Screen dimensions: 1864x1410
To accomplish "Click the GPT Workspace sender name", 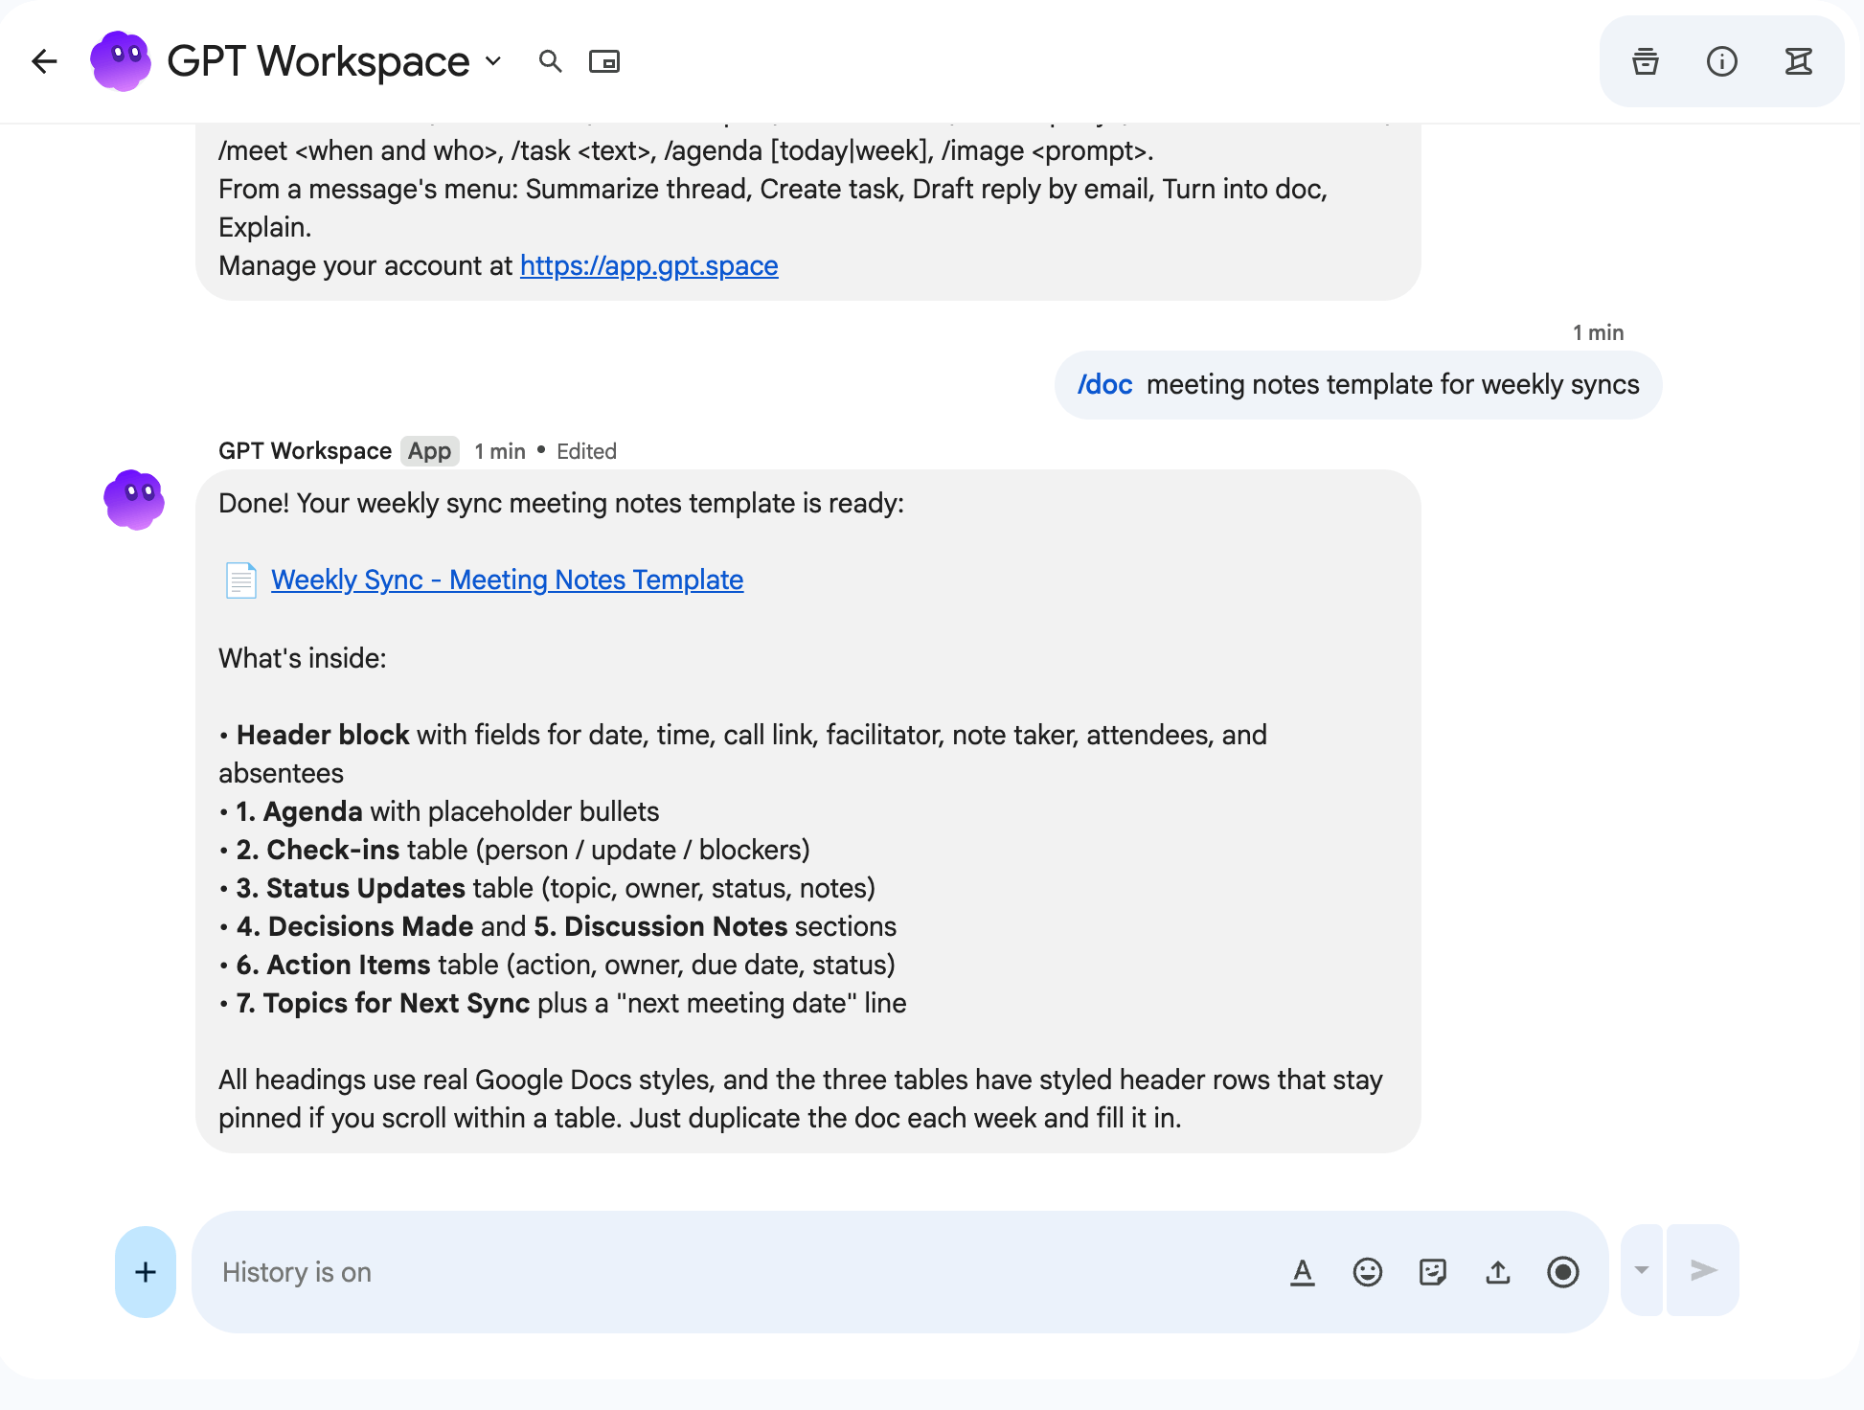I will (305, 451).
